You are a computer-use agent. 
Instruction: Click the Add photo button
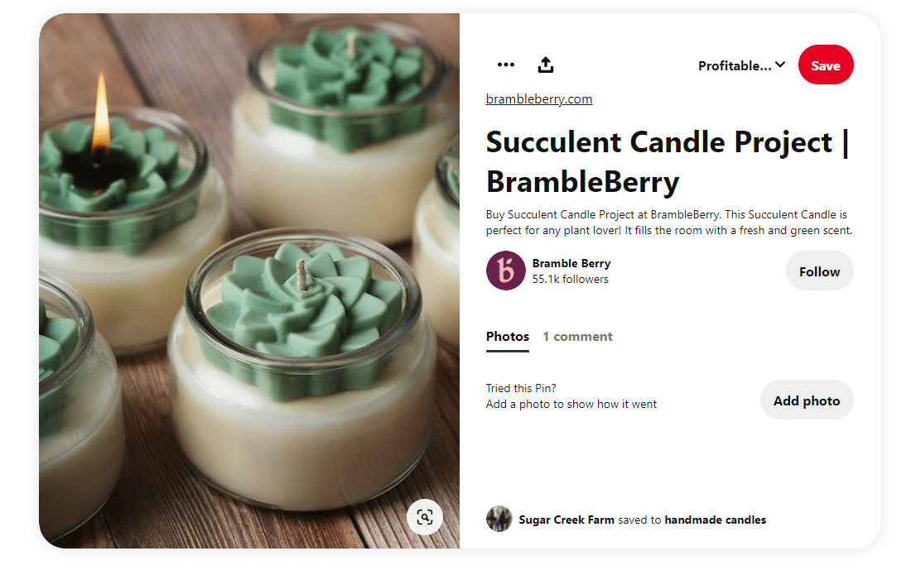[806, 400]
